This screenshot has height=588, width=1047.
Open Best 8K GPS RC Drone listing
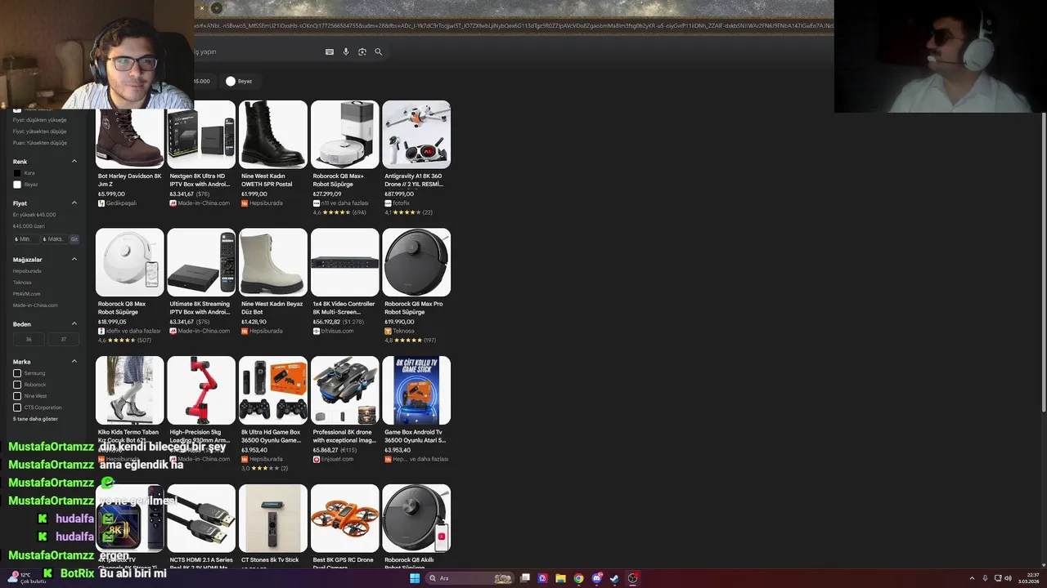[x=345, y=526]
